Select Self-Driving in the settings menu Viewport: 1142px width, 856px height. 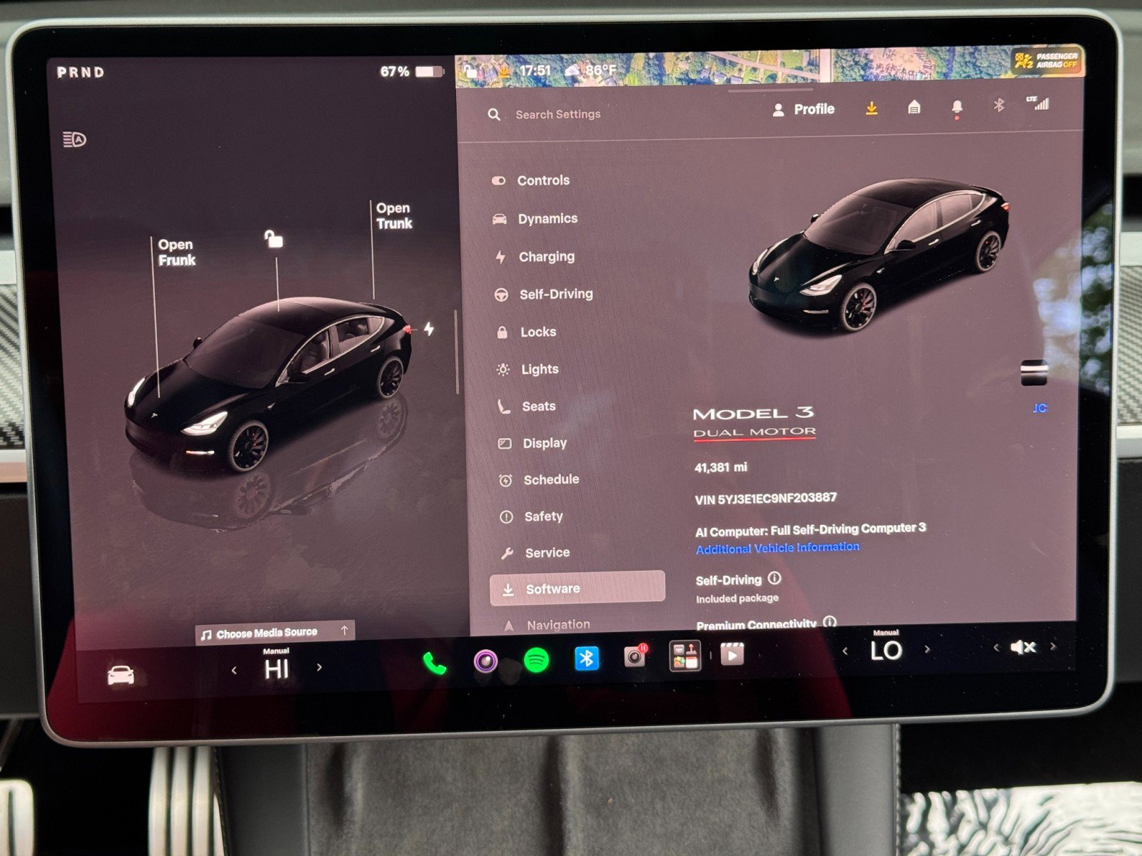pos(544,294)
